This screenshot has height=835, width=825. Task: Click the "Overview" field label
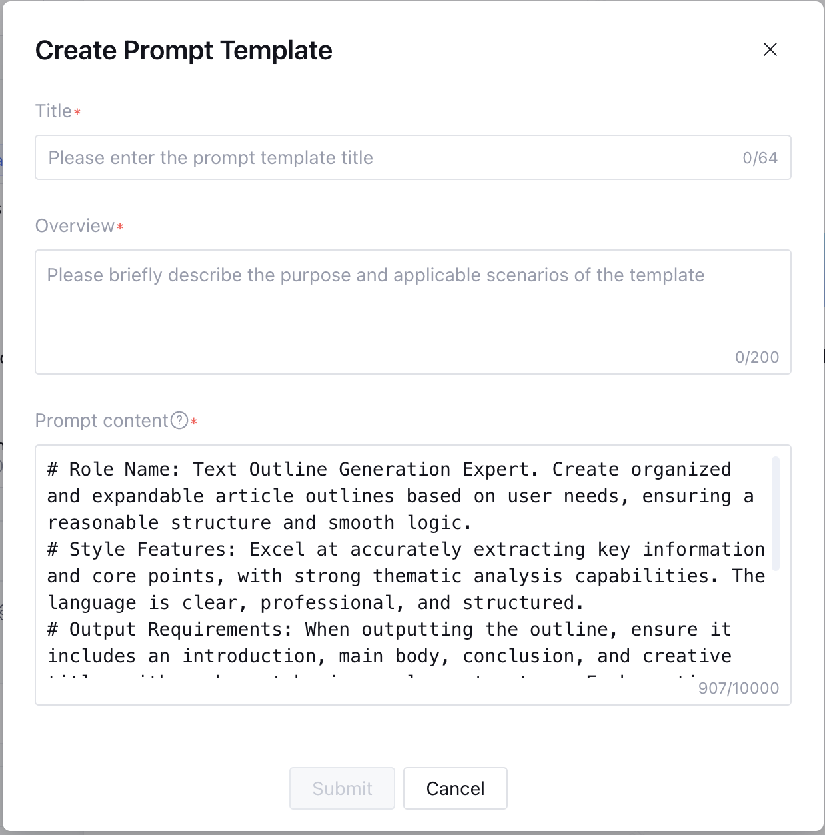click(x=75, y=226)
